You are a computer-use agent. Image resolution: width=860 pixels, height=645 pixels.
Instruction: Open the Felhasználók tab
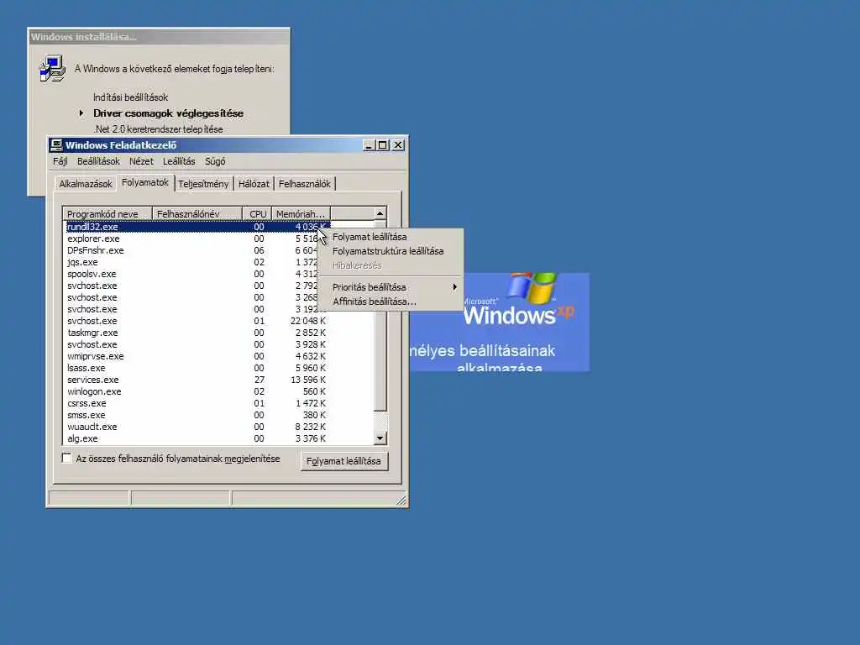[304, 184]
